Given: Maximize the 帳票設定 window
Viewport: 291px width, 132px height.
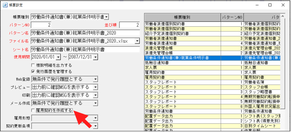Looking at the screenshot, I should (x=270, y=5).
